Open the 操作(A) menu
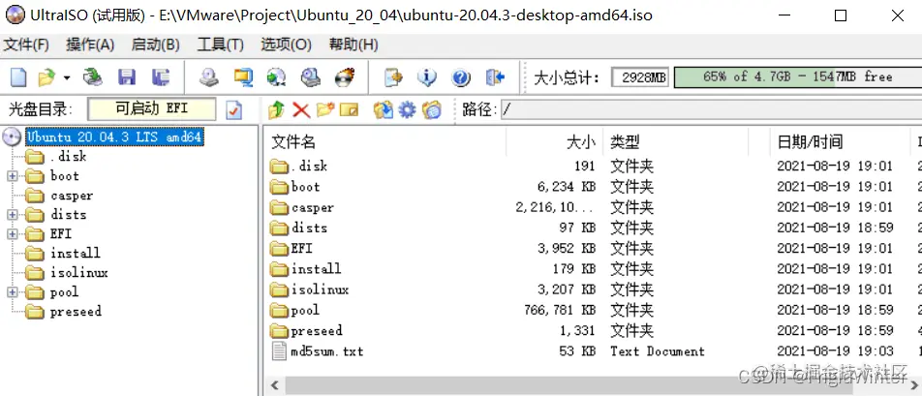The width and height of the screenshot is (922, 396). click(x=90, y=45)
